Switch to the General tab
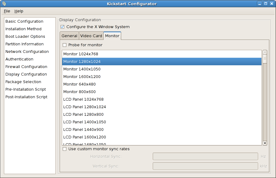 pyautogui.click(x=69, y=36)
